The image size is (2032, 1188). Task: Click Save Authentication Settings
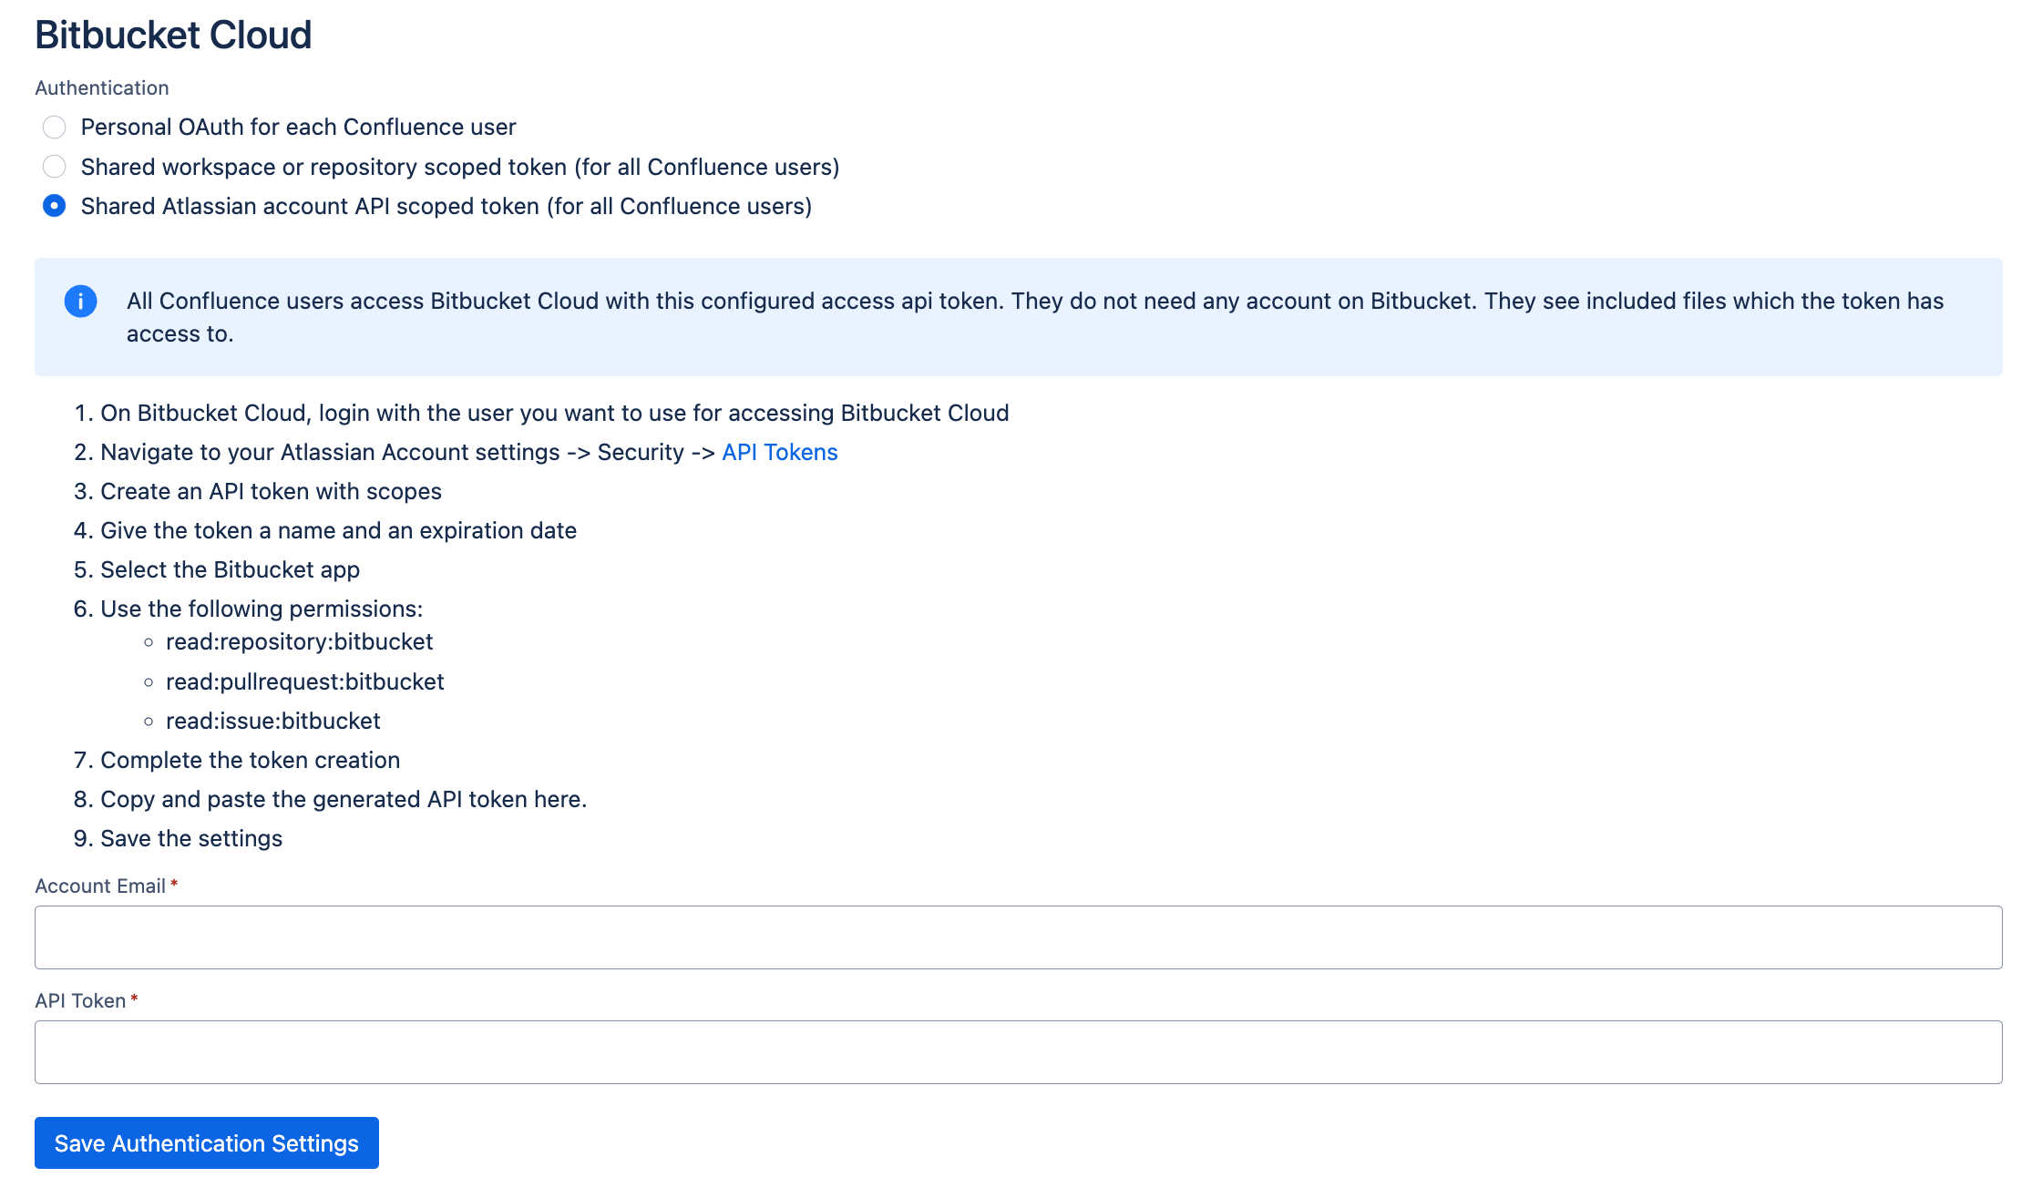point(206,1142)
